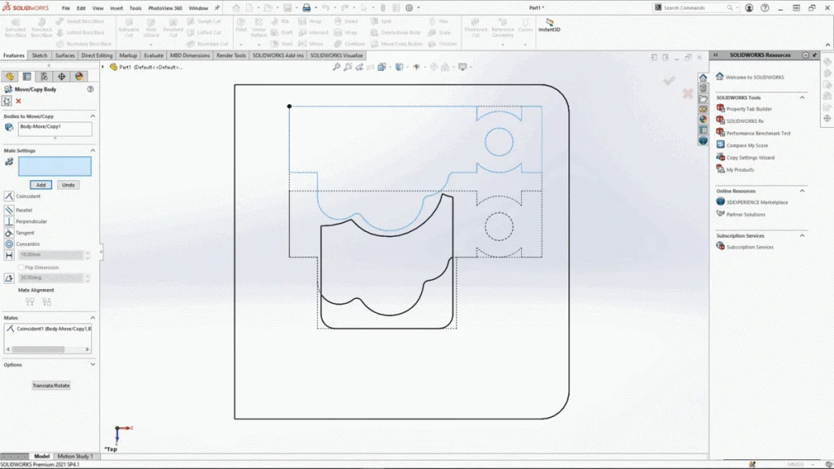This screenshot has height=469, width=834.
Task: Open the Insert menu
Action: (116, 8)
